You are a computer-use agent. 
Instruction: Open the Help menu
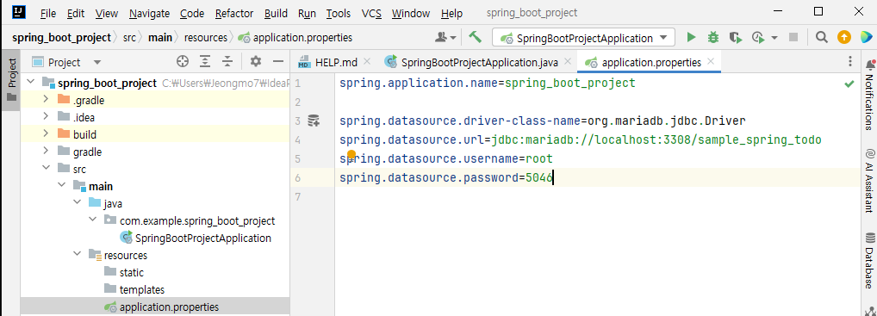pos(451,13)
